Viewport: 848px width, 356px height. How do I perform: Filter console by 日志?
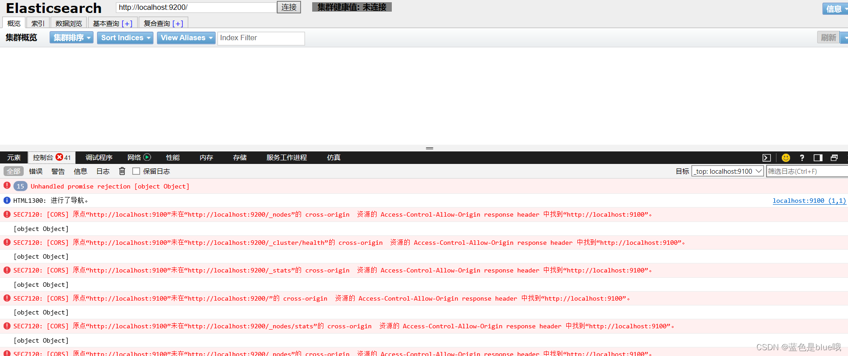coord(103,171)
